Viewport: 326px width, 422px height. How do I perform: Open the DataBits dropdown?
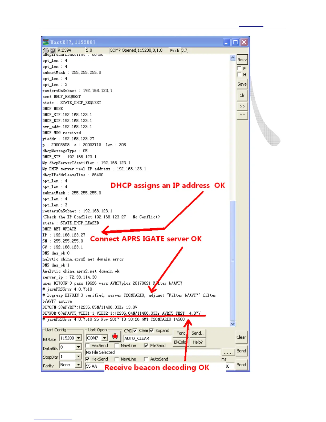pyautogui.click(x=79, y=347)
